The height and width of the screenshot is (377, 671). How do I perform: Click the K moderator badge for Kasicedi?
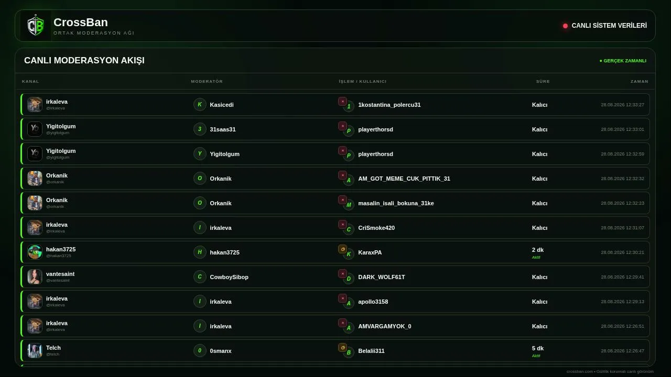pos(200,105)
